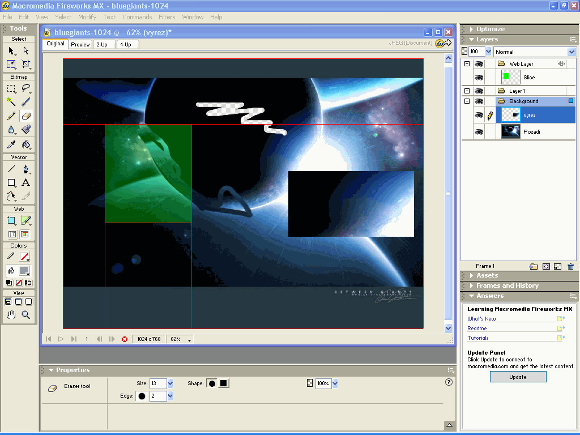Open the Readme link
Viewport: 580px width, 435px height.
tap(477, 328)
